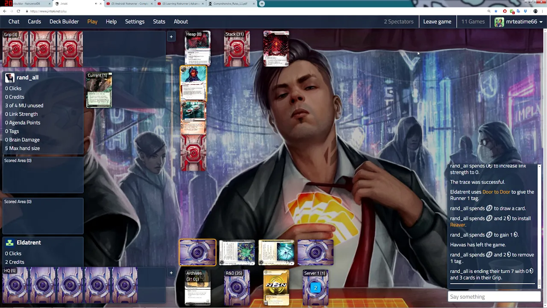Open the Settings menu item
The image size is (547, 308).
click(135, 21)
